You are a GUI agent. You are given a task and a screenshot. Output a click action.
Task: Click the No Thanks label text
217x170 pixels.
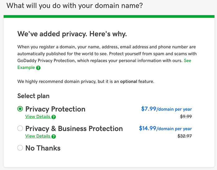pos(43,148)
